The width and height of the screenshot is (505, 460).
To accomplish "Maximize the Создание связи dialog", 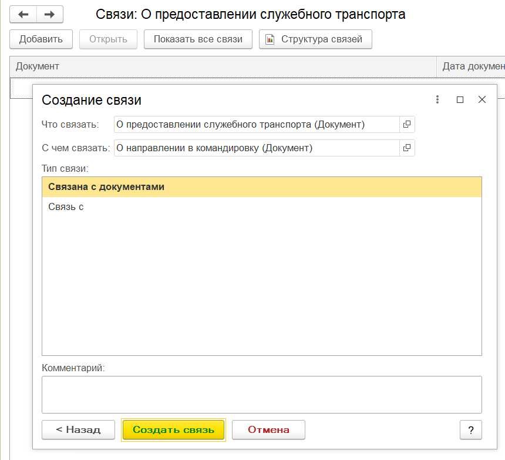I will tap(460, 99).
